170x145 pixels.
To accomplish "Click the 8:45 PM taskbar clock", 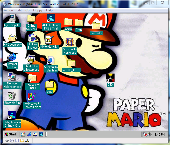I will (x=160, y=135).
